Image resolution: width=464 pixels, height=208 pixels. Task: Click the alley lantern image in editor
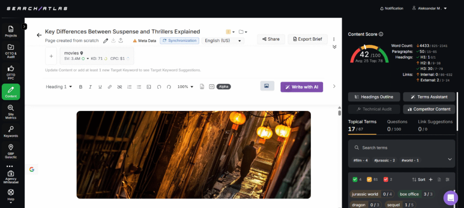pos(193,155)
